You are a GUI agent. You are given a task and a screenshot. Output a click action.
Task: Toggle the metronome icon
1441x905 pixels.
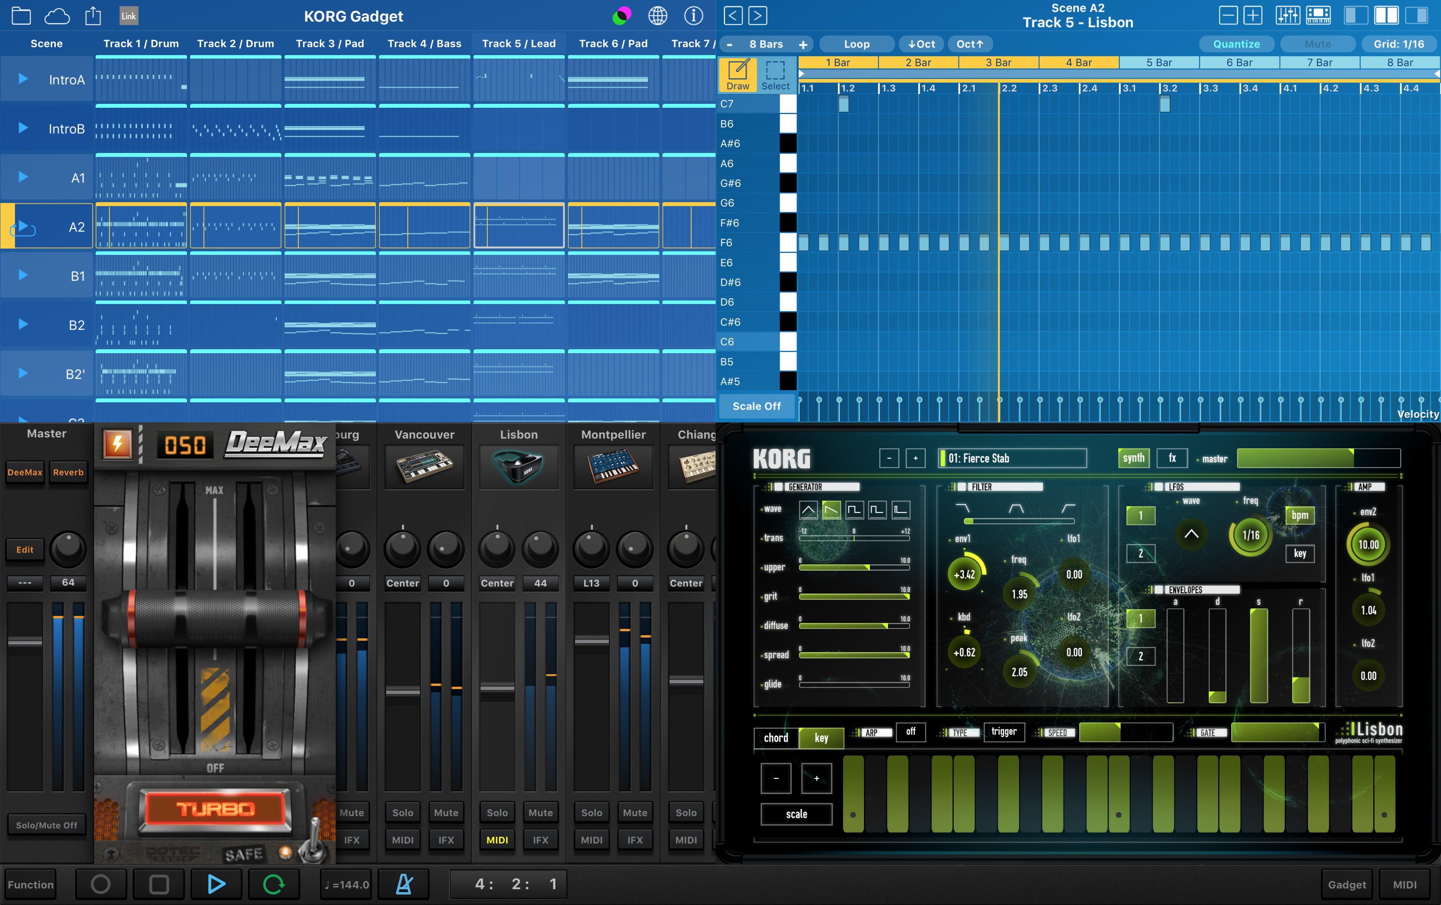click(404, 884)
